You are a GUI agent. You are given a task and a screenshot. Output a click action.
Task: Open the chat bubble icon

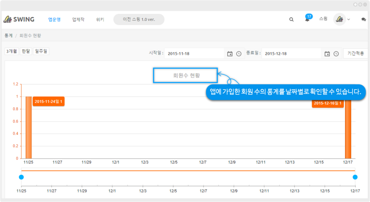pyautogui.click(x=363, y=20)
